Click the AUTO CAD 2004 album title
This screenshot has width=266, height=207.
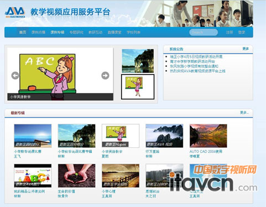tap(206, 151)
